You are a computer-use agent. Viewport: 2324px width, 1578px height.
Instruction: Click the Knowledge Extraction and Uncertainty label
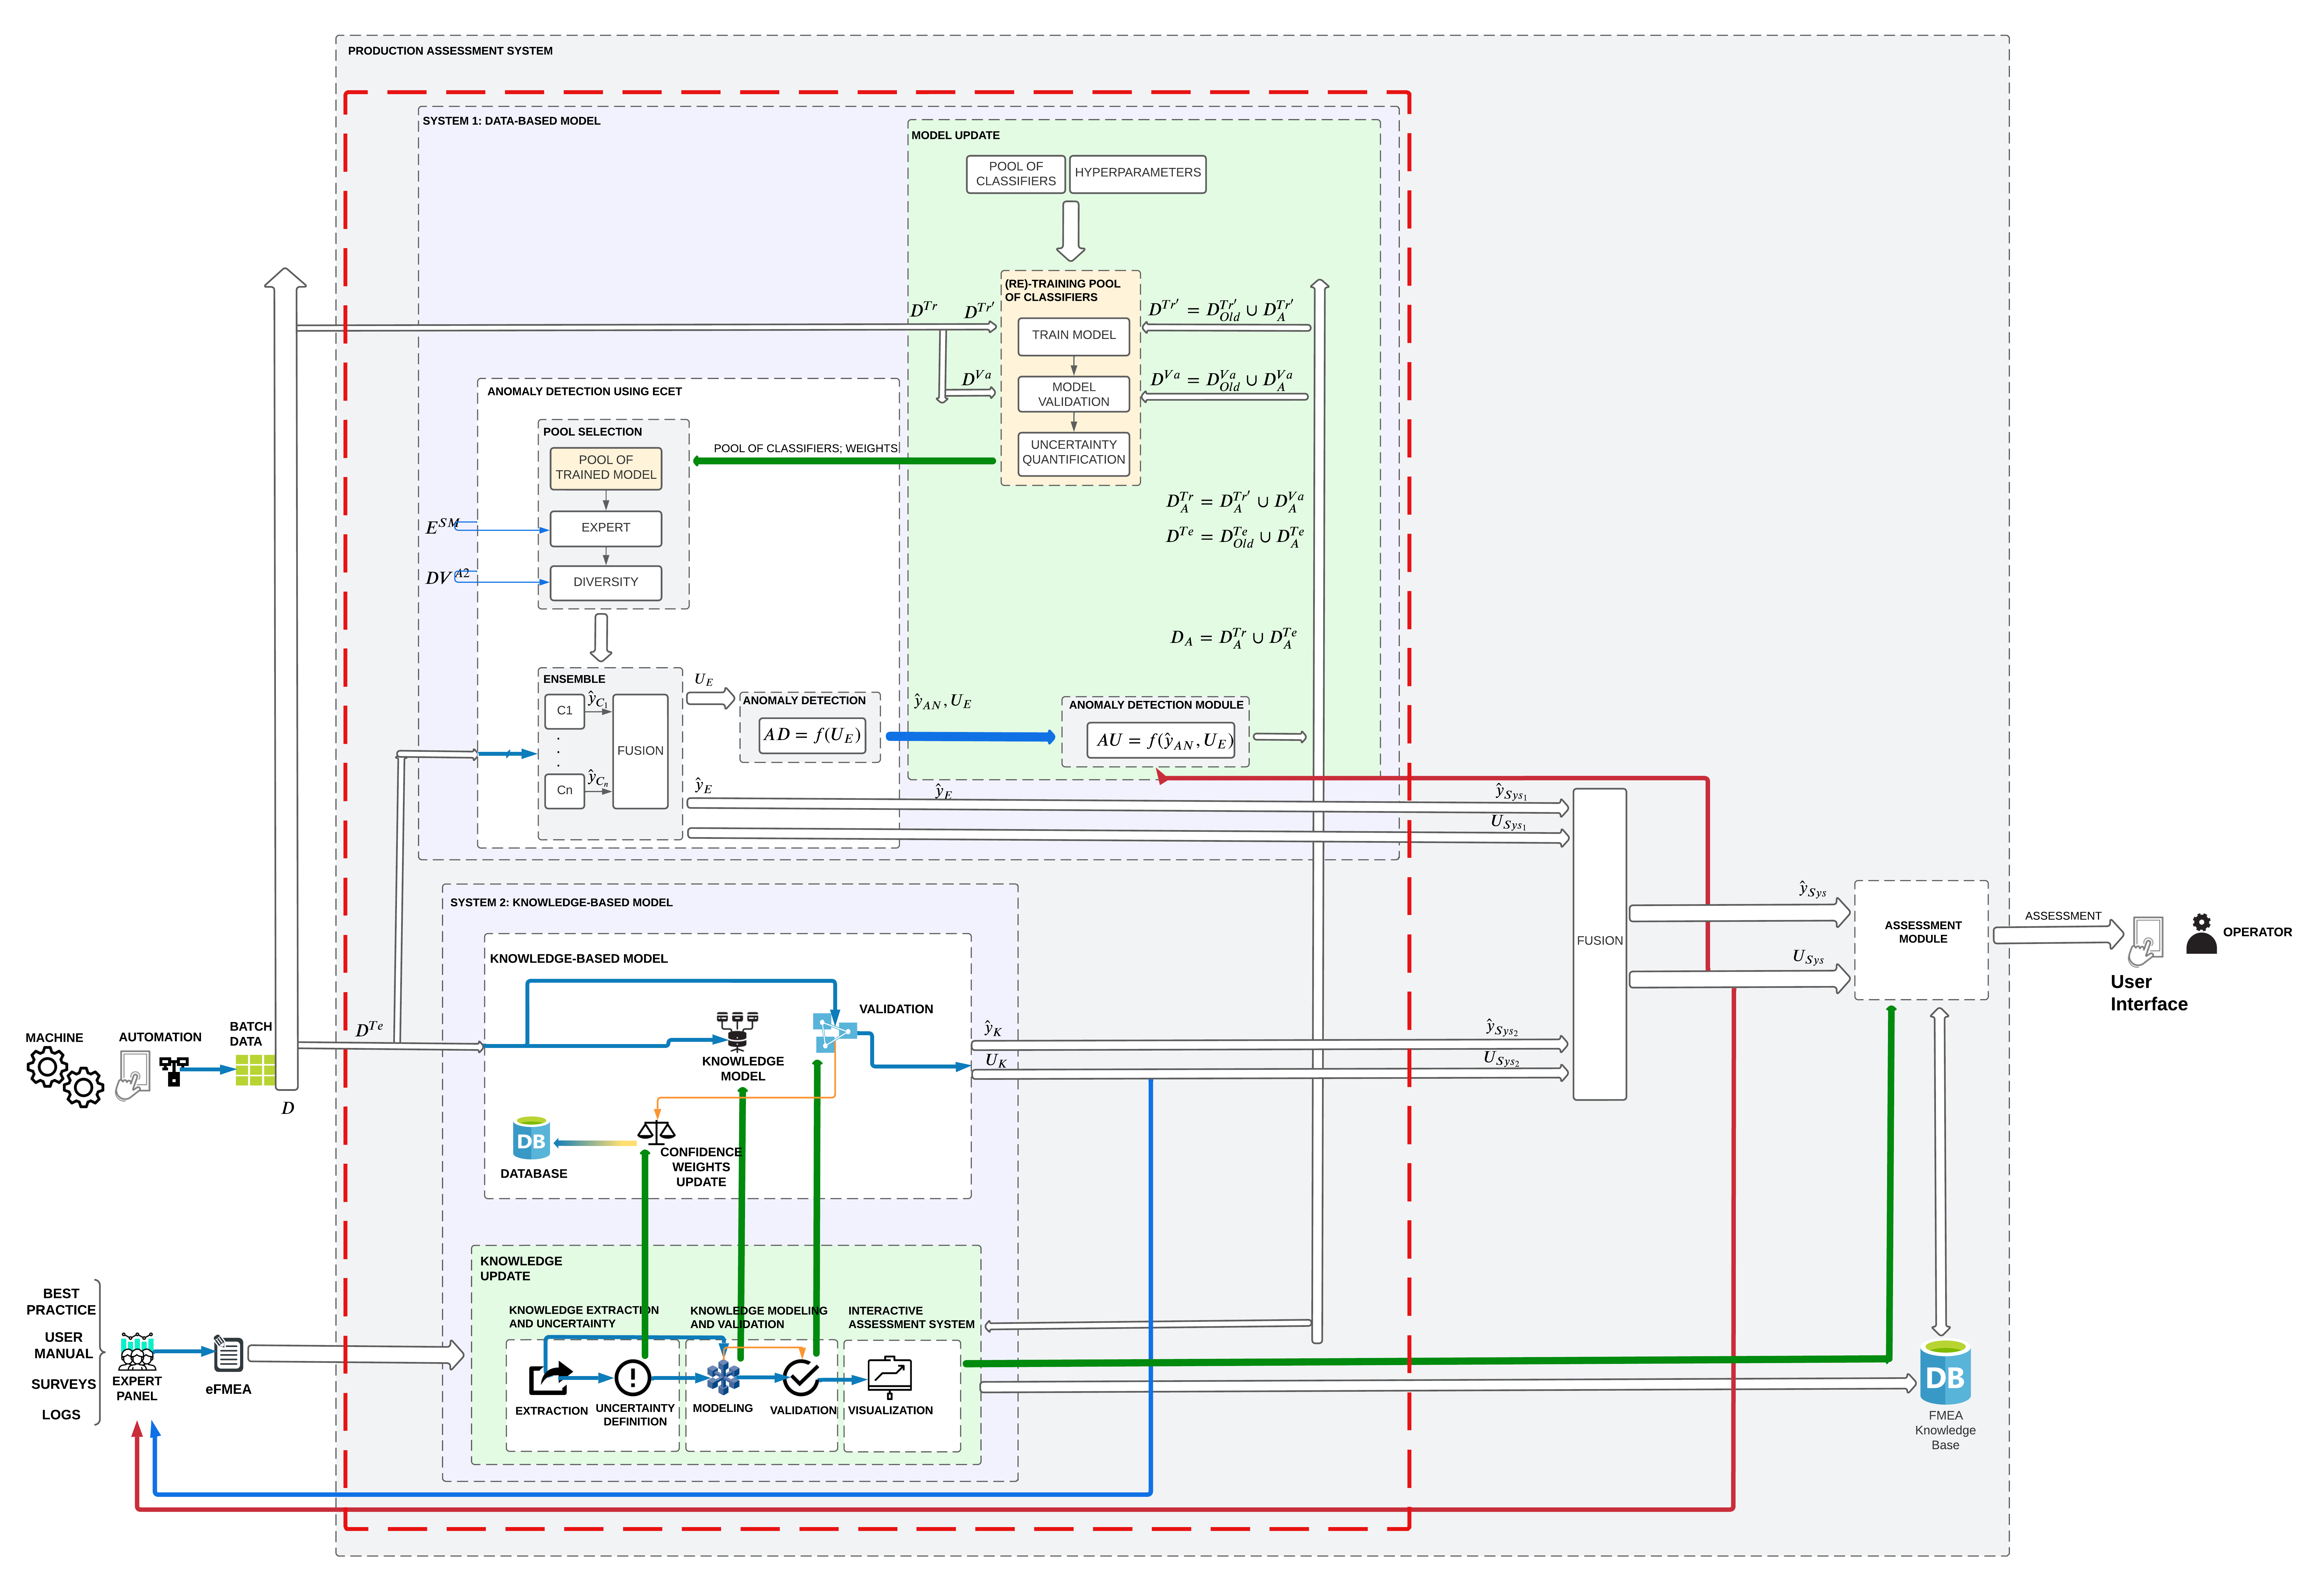click(x=584, y=1317)
